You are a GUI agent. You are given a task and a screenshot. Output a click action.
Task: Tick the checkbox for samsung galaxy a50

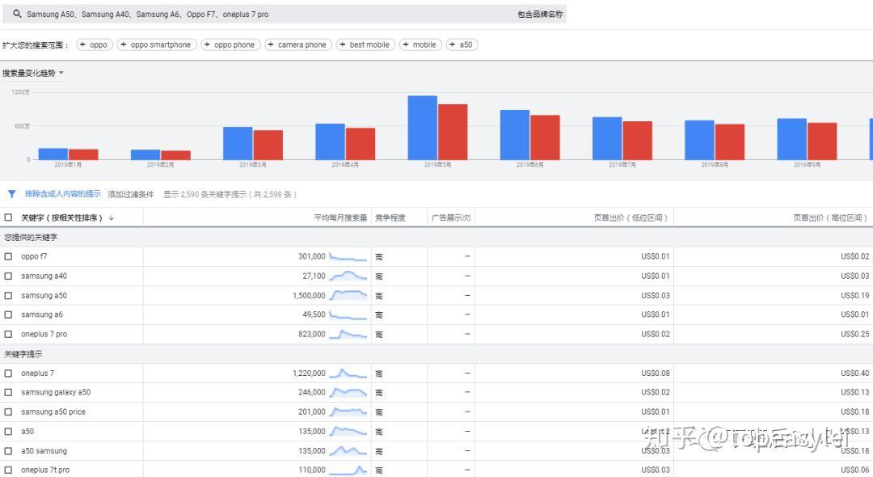pyautogui.click(x=8, y=392)
